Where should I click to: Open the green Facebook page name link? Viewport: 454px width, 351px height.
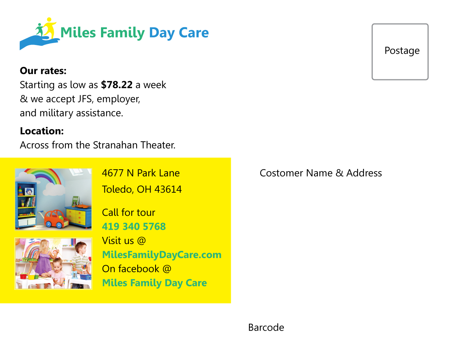click(154, 283)
